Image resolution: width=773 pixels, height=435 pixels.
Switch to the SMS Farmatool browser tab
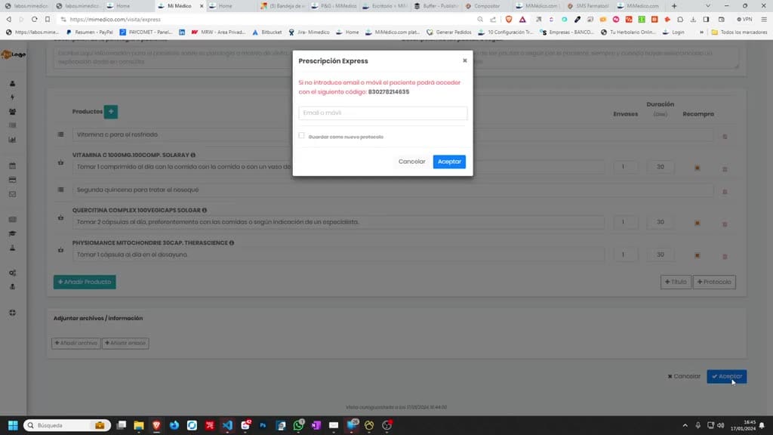(x=589, y=6)
